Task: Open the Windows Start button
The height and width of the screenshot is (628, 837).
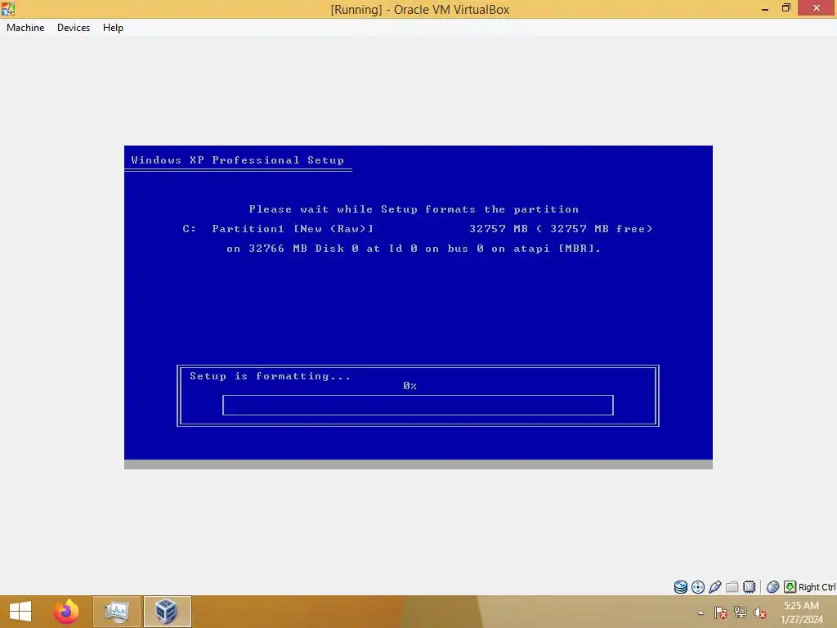Action: (x=20, y=612)
